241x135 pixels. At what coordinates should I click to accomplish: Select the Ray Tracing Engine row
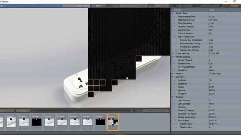click(x=206, y=67)
